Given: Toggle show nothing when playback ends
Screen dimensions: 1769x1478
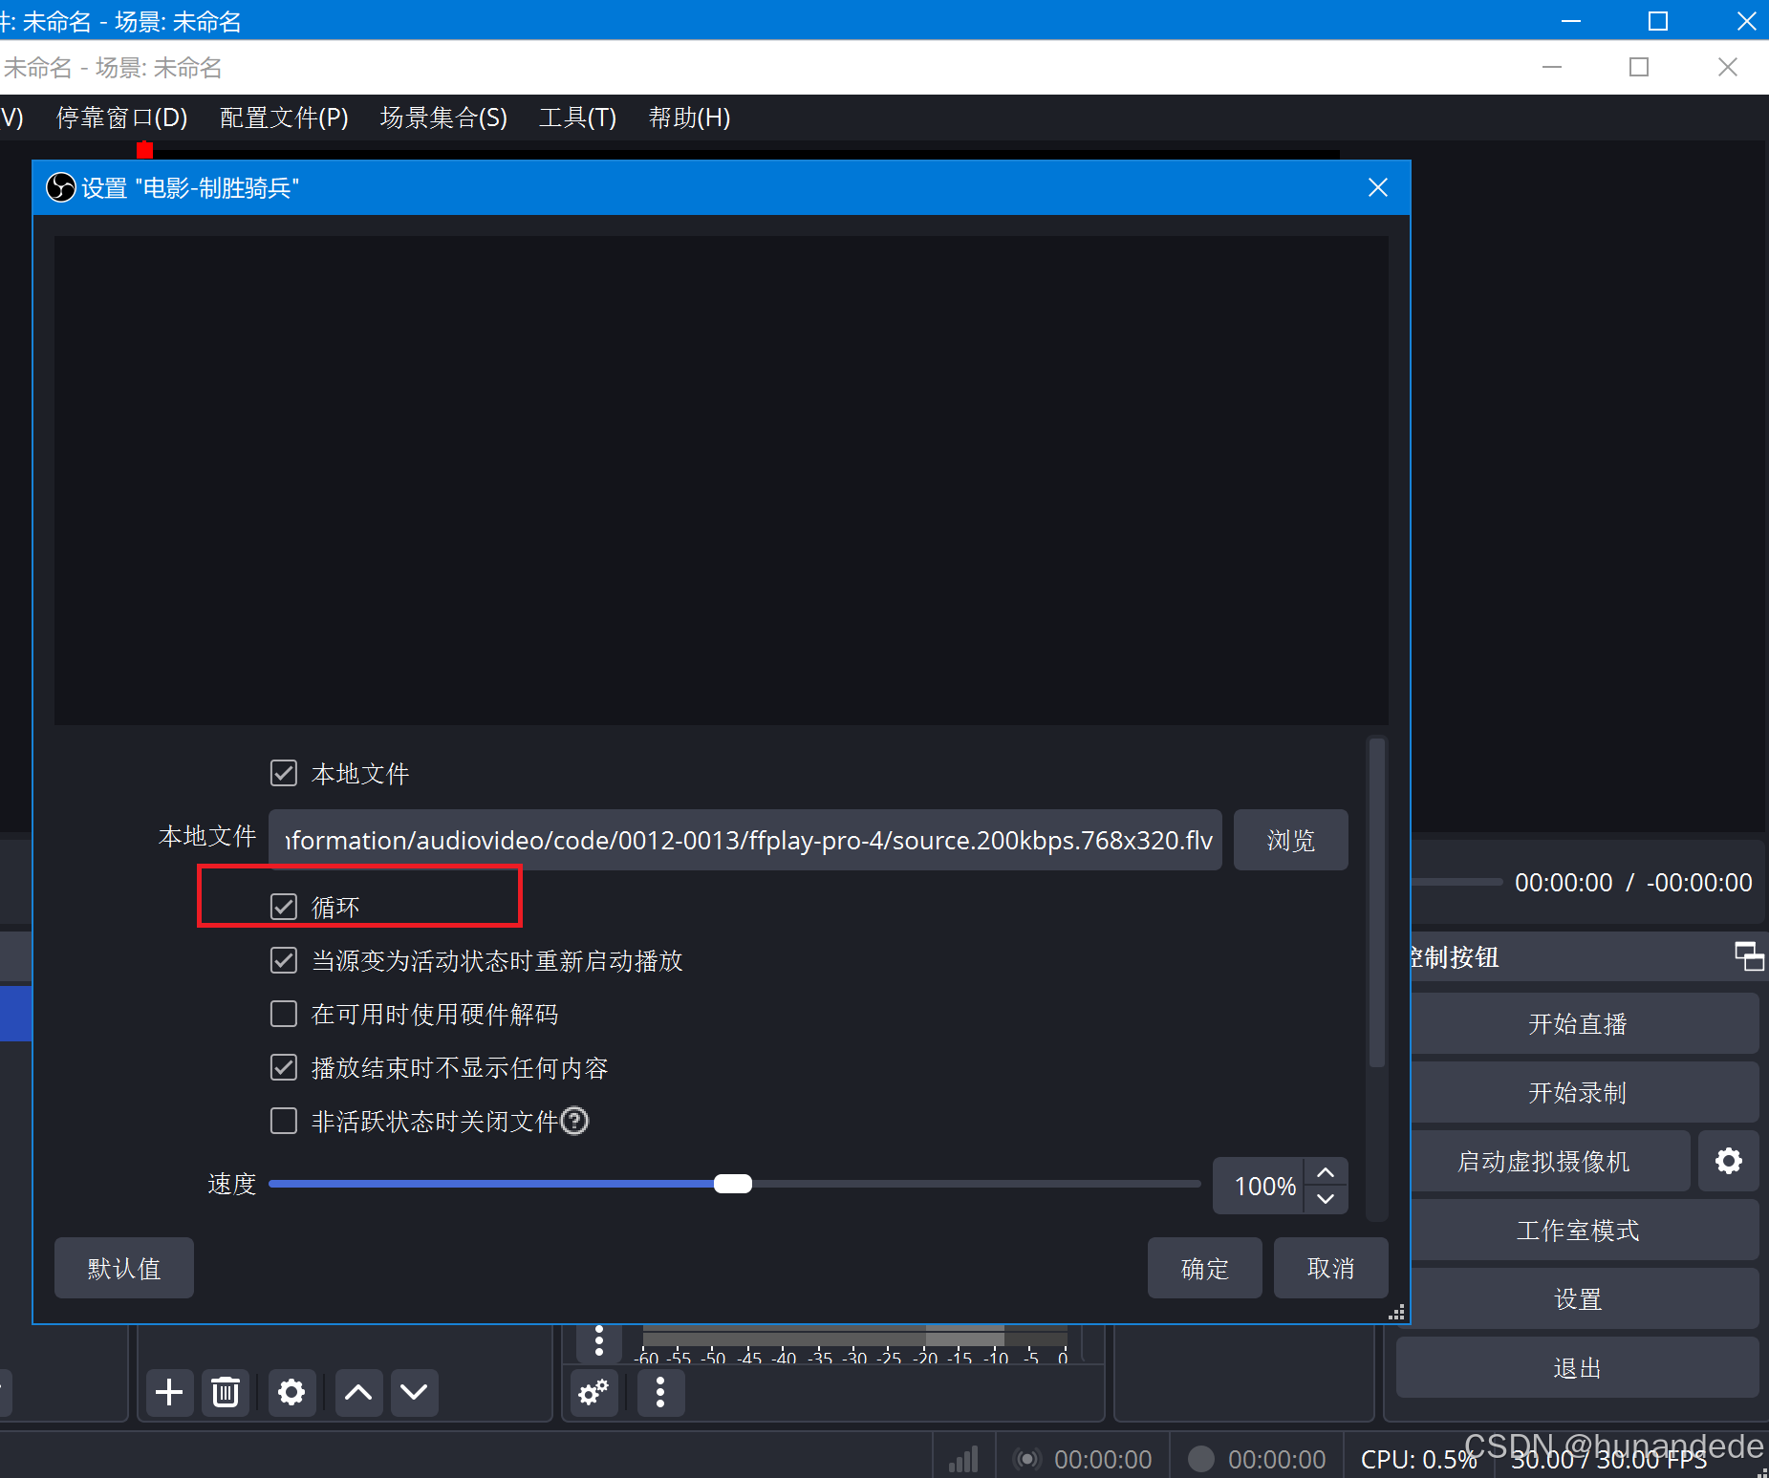Looking at the screenshot, I should [x=284, y=1067].
